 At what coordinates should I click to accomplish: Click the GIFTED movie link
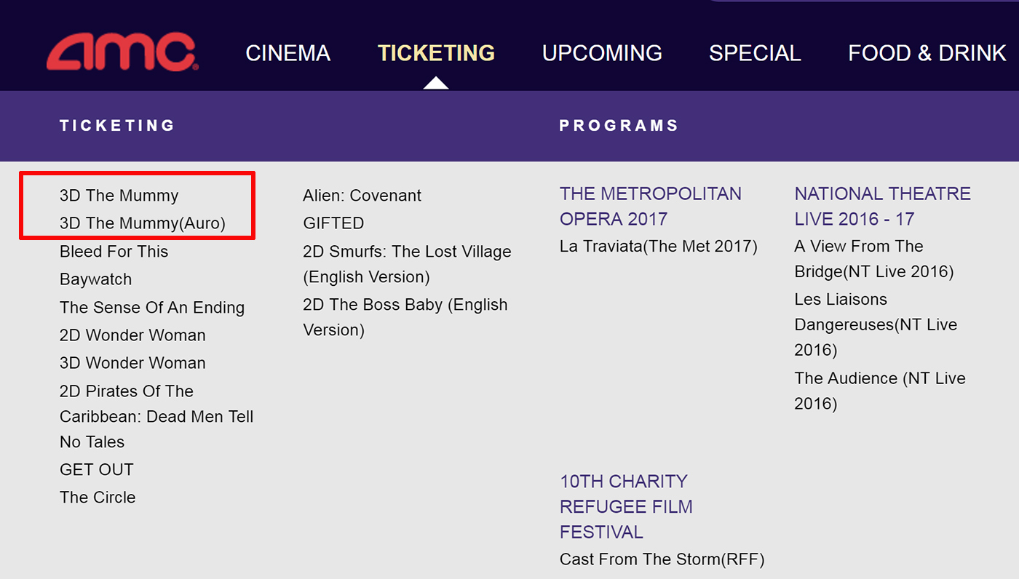(x=333, y=223)
